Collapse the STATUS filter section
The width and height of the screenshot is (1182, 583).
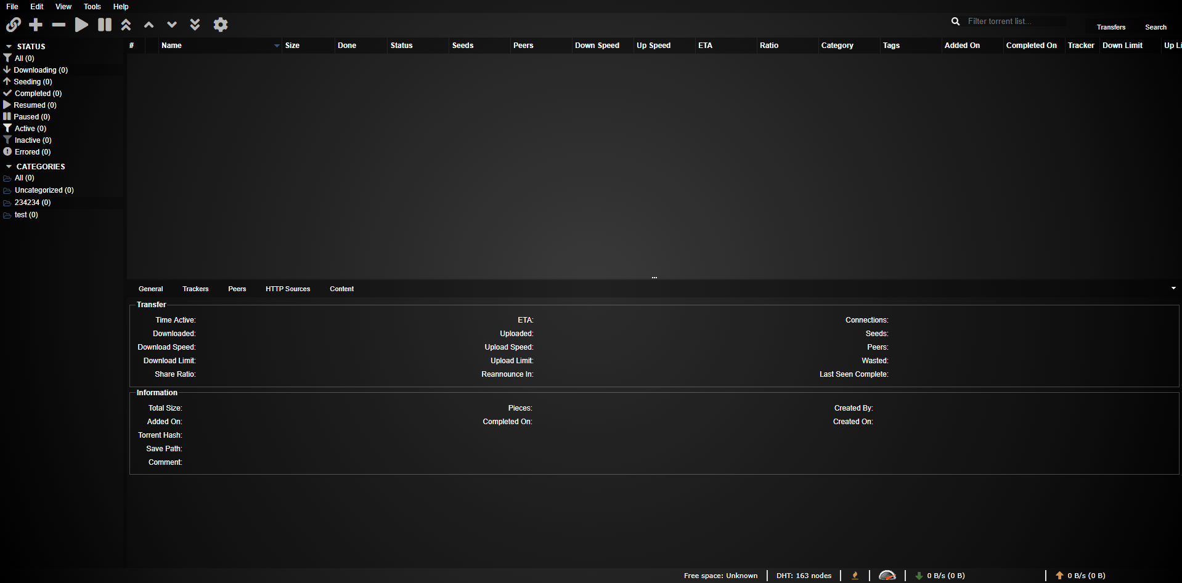(9, 47)
